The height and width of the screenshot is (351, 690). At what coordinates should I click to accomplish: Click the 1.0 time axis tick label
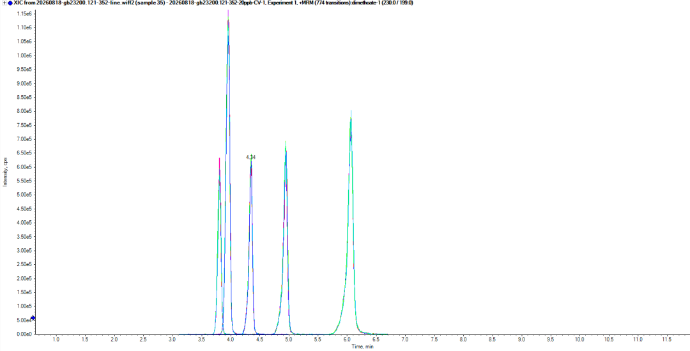click(x=56, y=340)
